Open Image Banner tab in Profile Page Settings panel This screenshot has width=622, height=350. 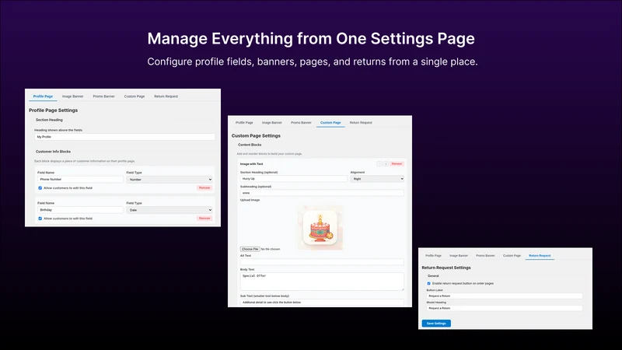point(72,96)
